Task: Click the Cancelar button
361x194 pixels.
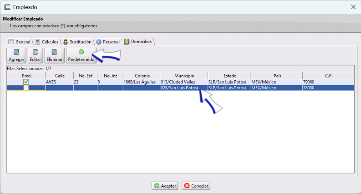Action: pyautogui.click(x=196, y=186)
